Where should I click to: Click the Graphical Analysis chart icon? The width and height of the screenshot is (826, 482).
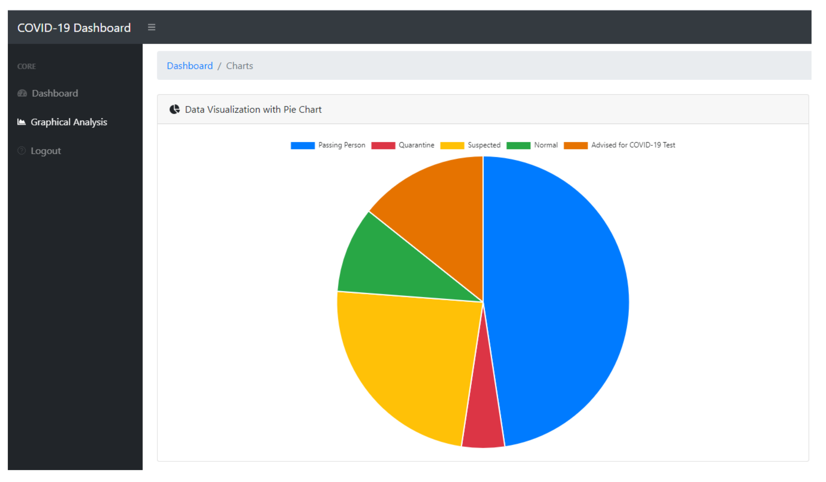coord(21,122)
